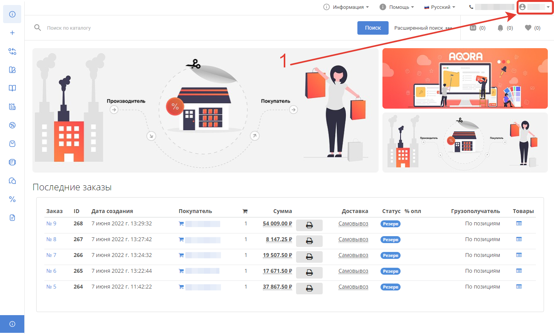Click the AGORA banner thumbnail

465,79
